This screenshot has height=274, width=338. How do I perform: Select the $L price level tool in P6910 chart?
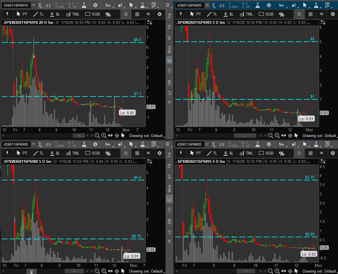(55, 14)
